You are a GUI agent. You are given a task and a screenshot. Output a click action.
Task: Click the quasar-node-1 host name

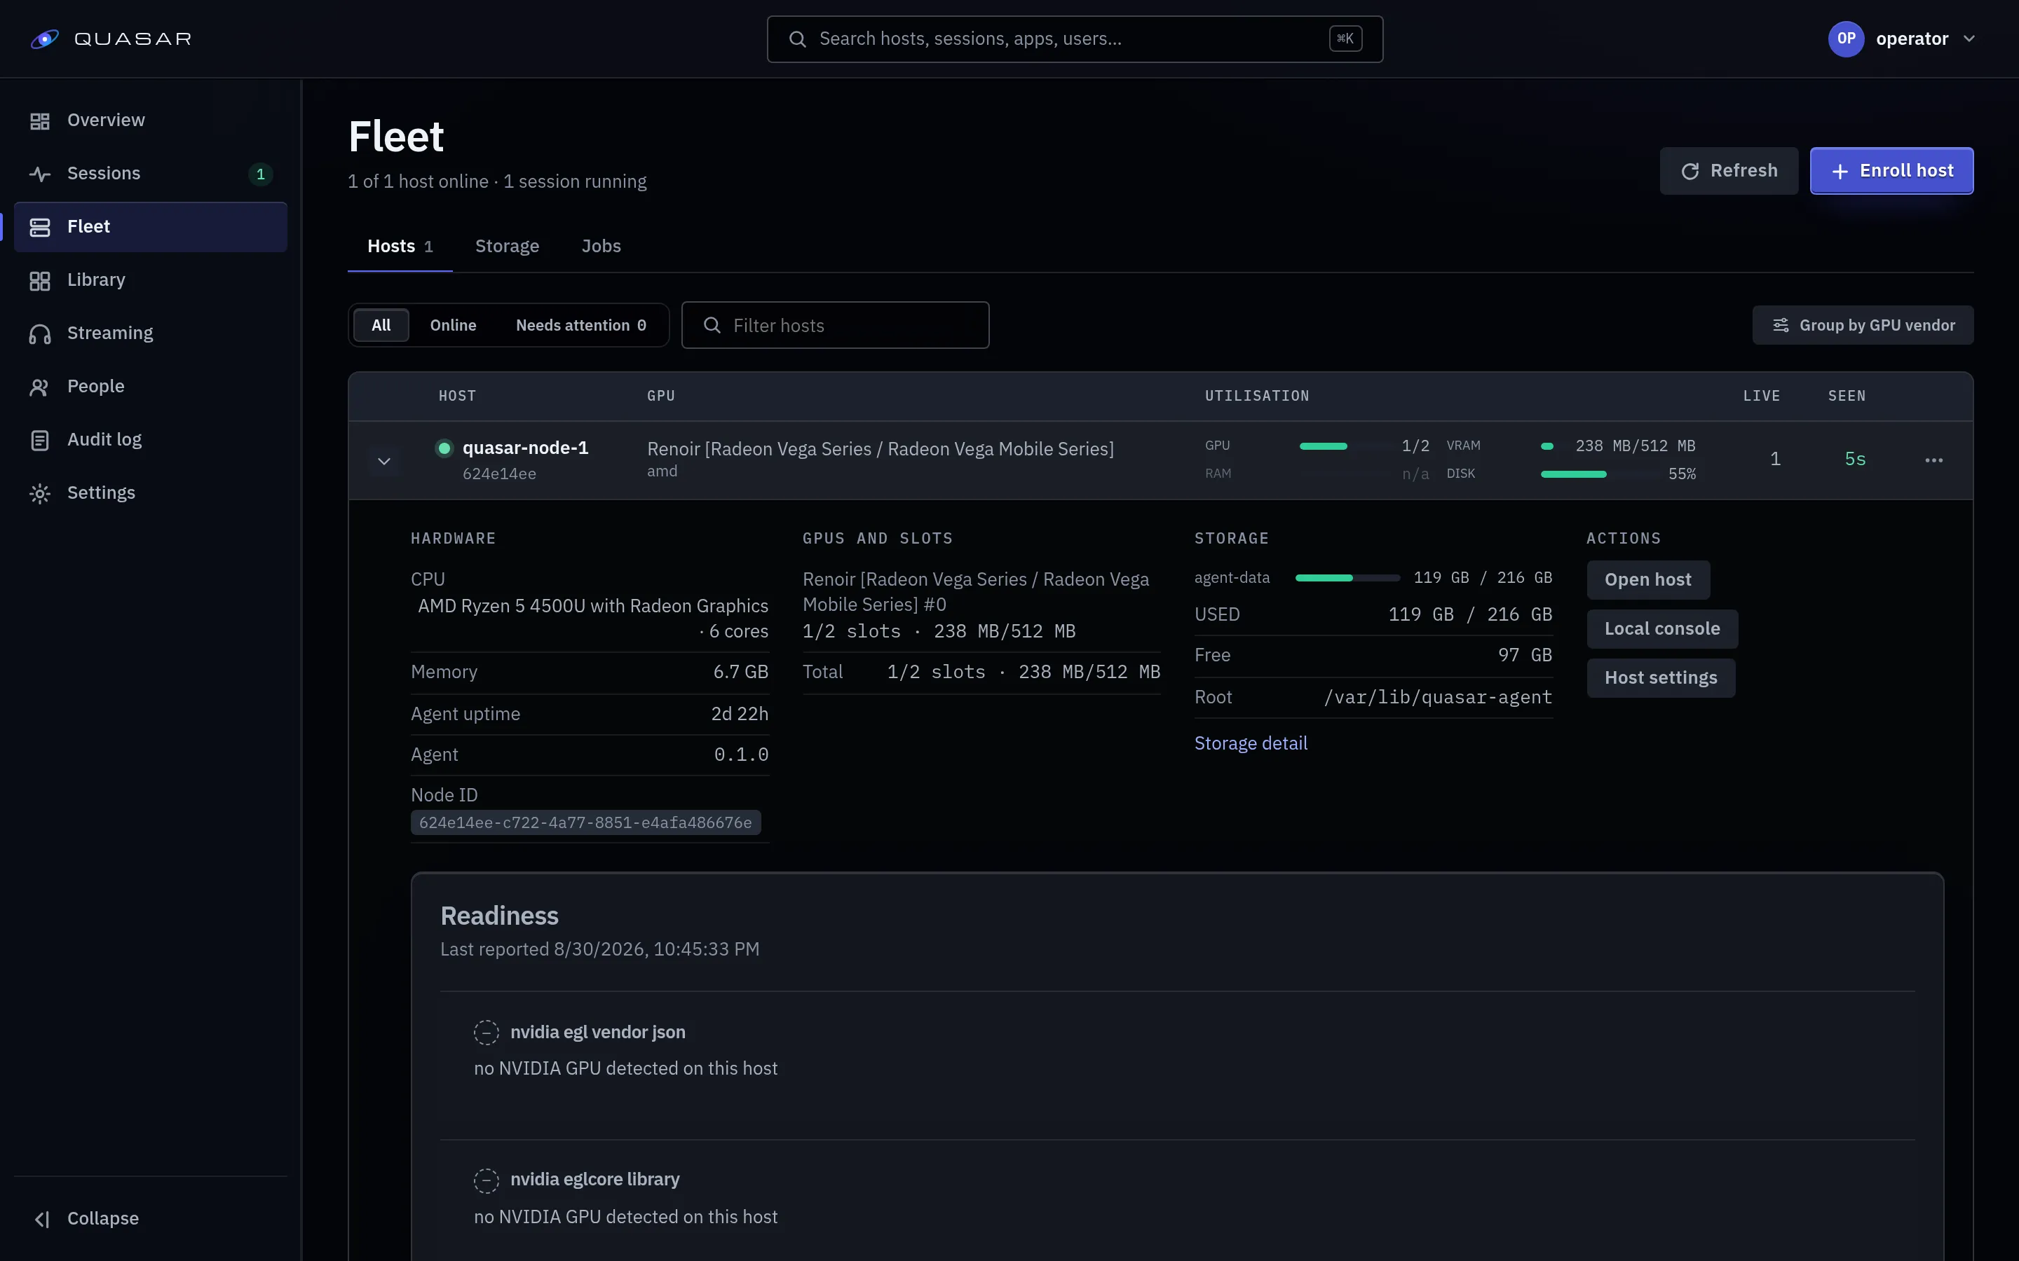(526, 448)
